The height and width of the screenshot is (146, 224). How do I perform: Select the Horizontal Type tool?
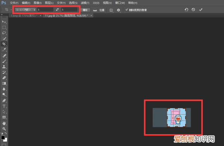click(x=4, y=106)
